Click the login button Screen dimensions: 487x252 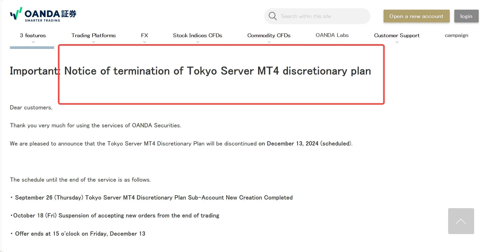(466, 16)
